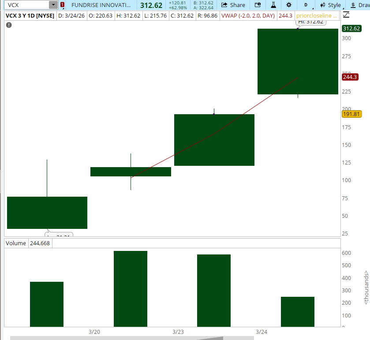Click the VCX symbol input field

27,5
